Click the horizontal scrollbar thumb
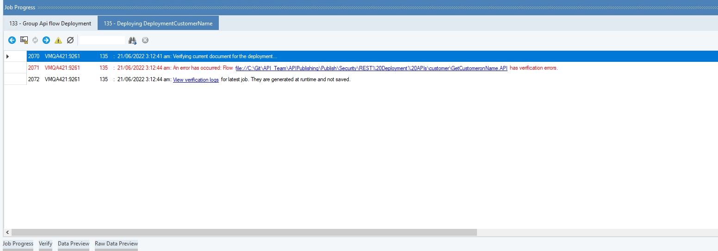The image size is (718, 251). (244, 232)
